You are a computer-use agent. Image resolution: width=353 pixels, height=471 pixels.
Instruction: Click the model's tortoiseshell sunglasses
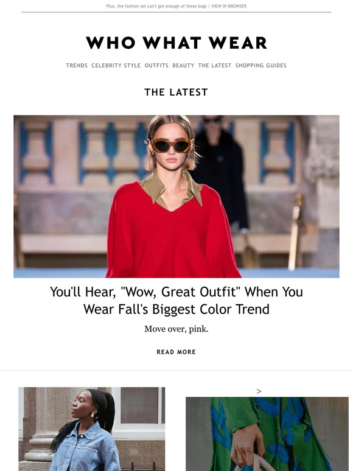[x=170, y=145]
